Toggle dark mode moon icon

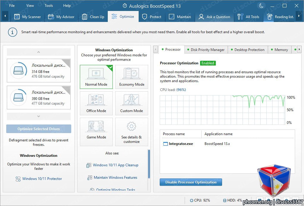pyautogui.click(x=261, y=6)
